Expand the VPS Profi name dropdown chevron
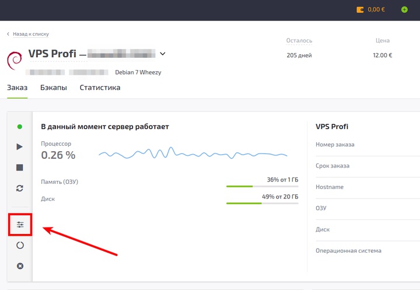 coord(163,54)
